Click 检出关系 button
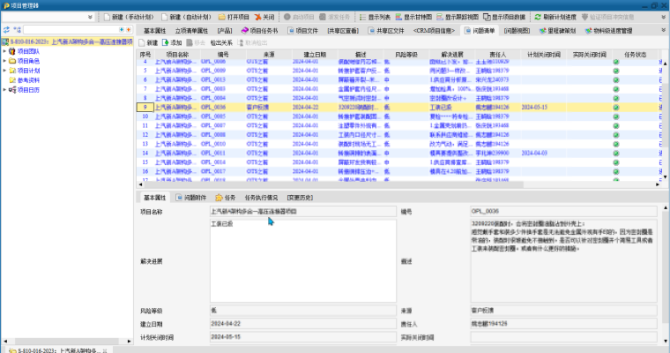670x353 pixels. [221, 42]
